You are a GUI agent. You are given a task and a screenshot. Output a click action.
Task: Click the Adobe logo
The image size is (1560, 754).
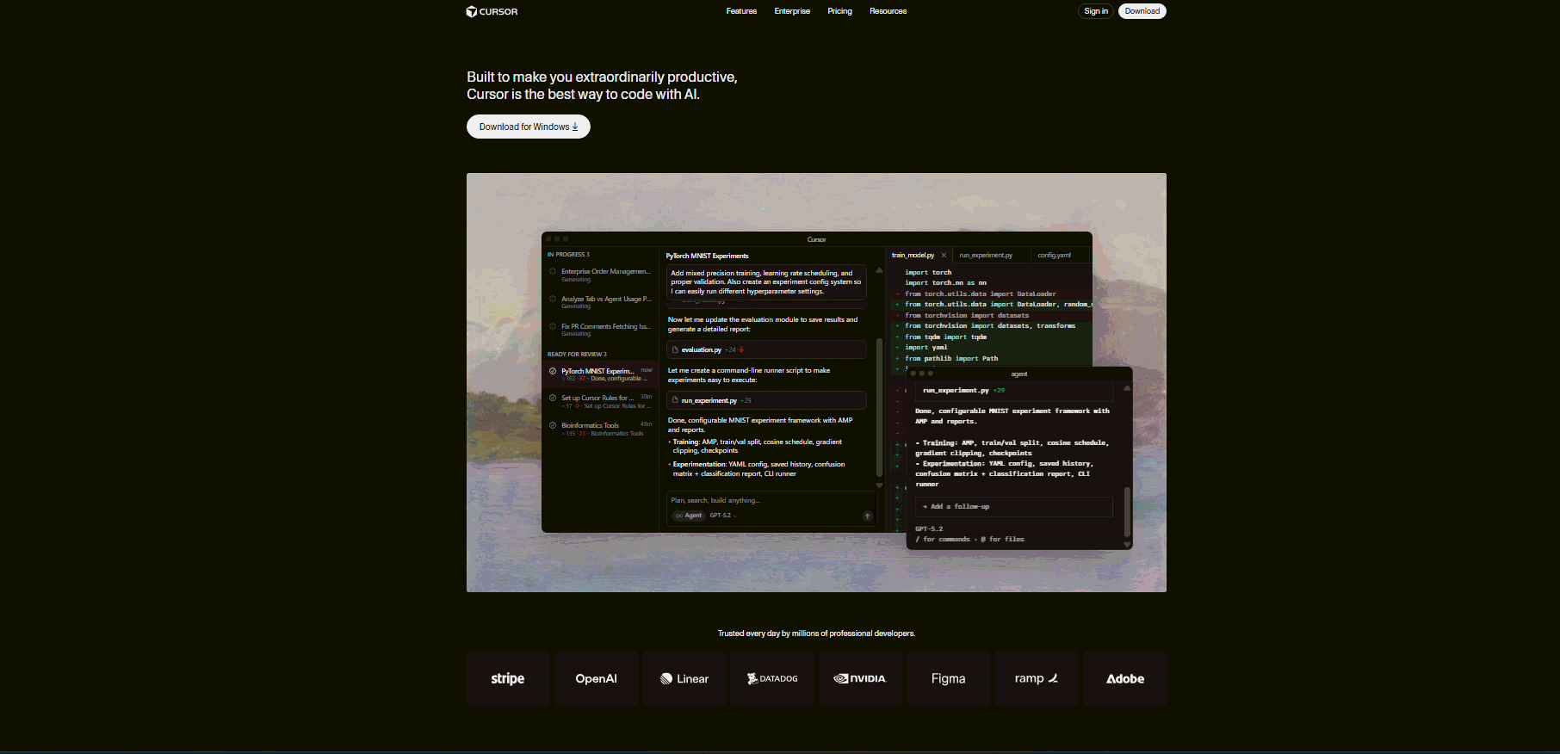click(1125, 678)
